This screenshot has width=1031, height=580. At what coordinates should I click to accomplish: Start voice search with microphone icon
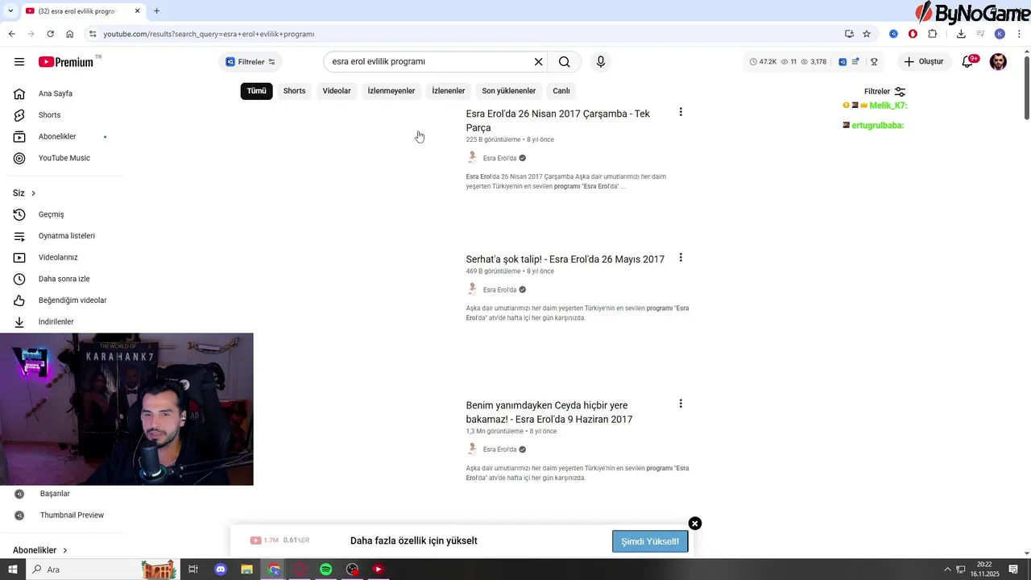(x=600, y=62)
